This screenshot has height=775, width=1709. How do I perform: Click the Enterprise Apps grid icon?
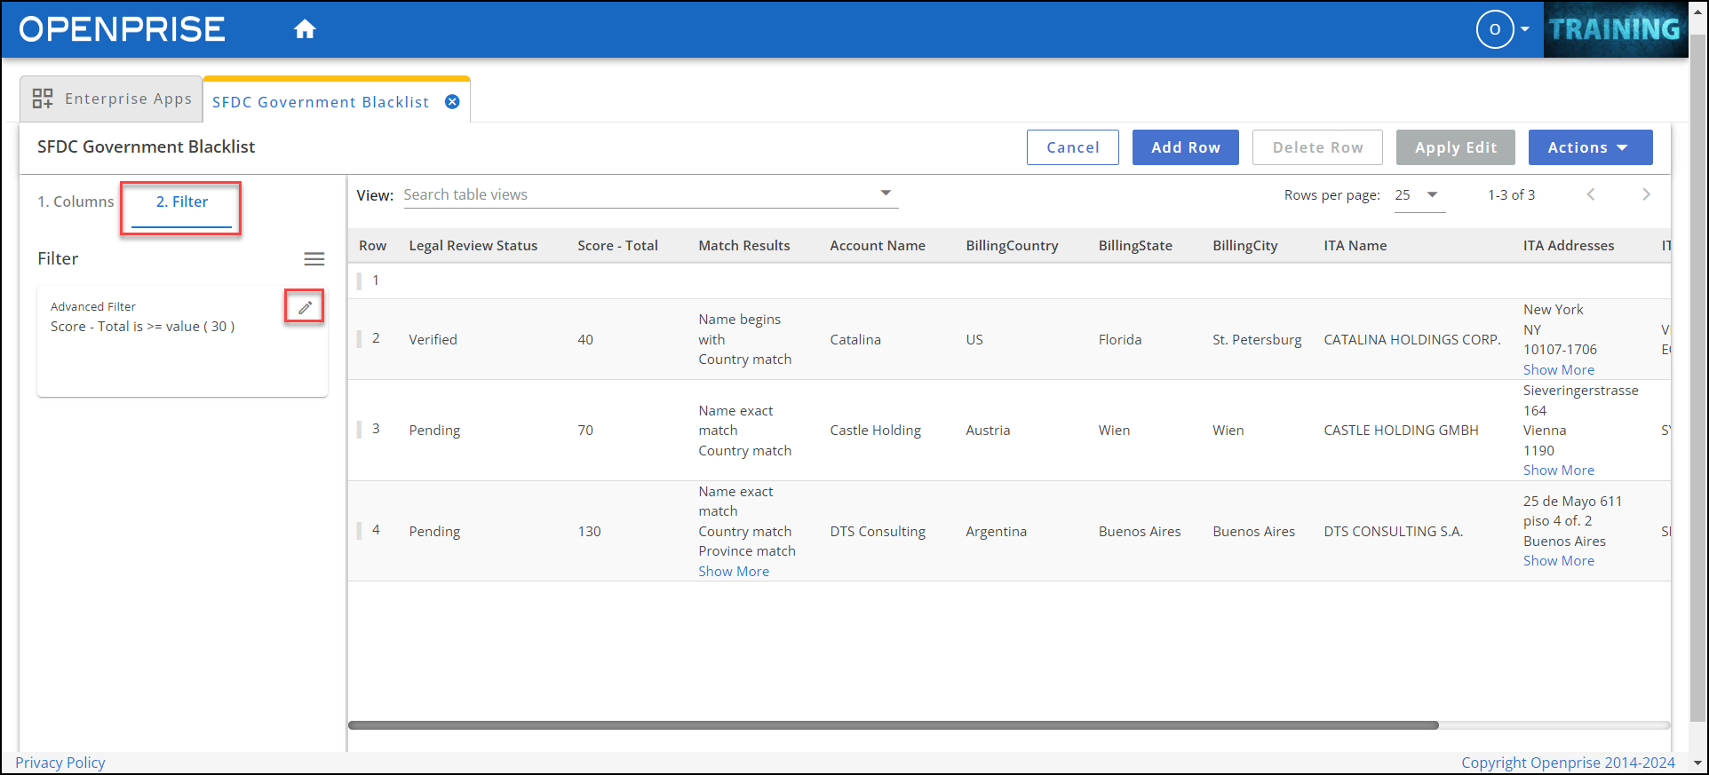[43, 99]
